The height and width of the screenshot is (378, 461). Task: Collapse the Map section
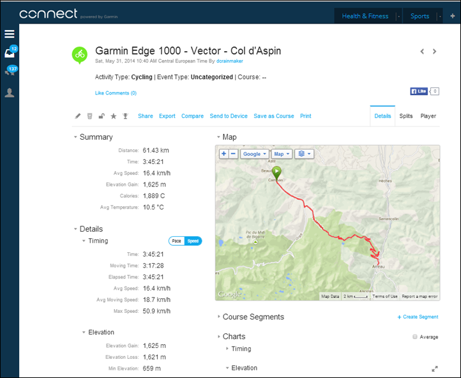tap(218, 137)
